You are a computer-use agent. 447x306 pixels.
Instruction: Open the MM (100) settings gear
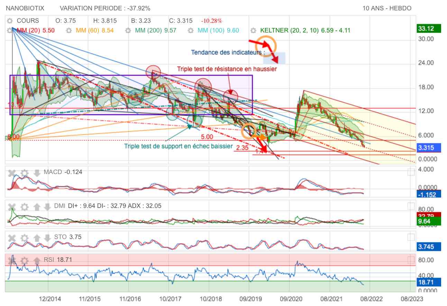190,30
